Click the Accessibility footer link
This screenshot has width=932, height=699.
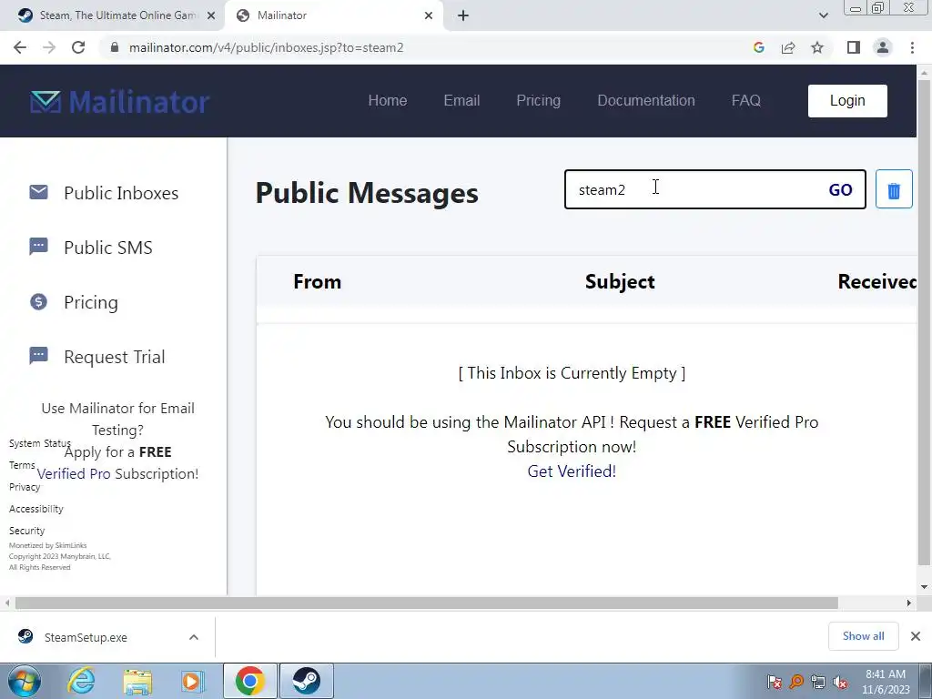35,509
